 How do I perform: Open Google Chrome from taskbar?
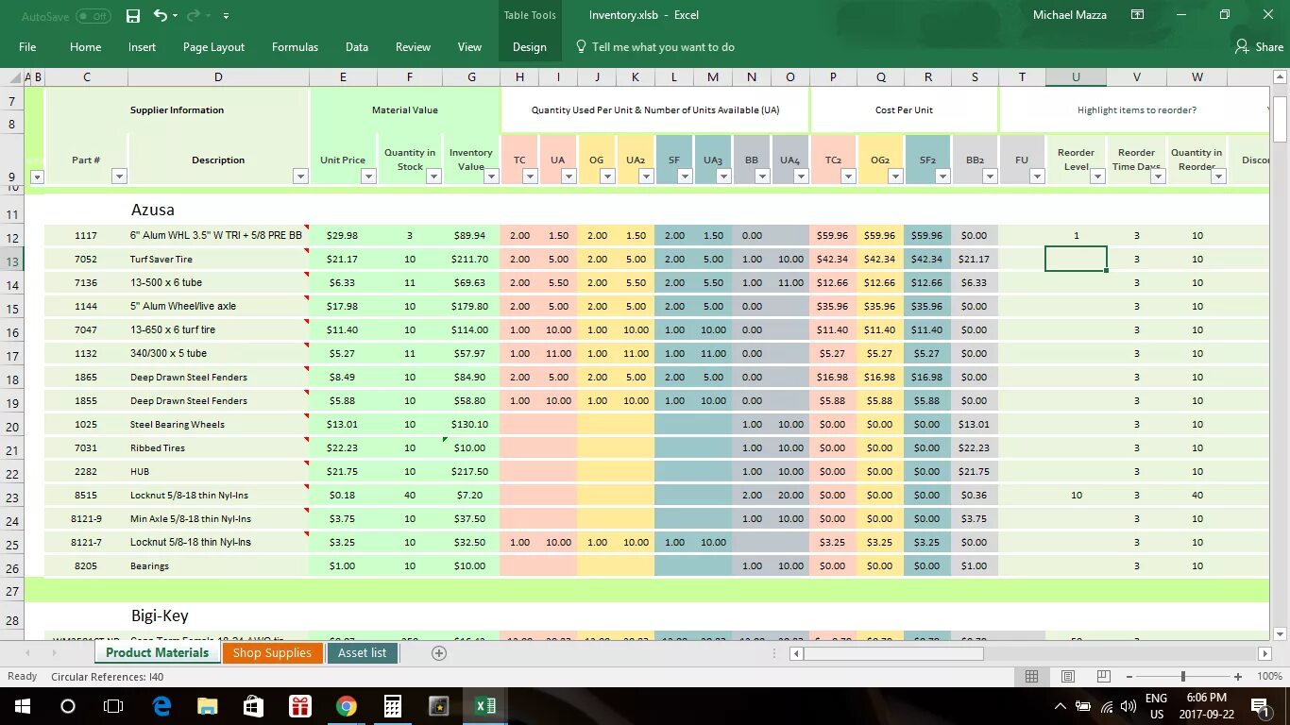[346, 706]
